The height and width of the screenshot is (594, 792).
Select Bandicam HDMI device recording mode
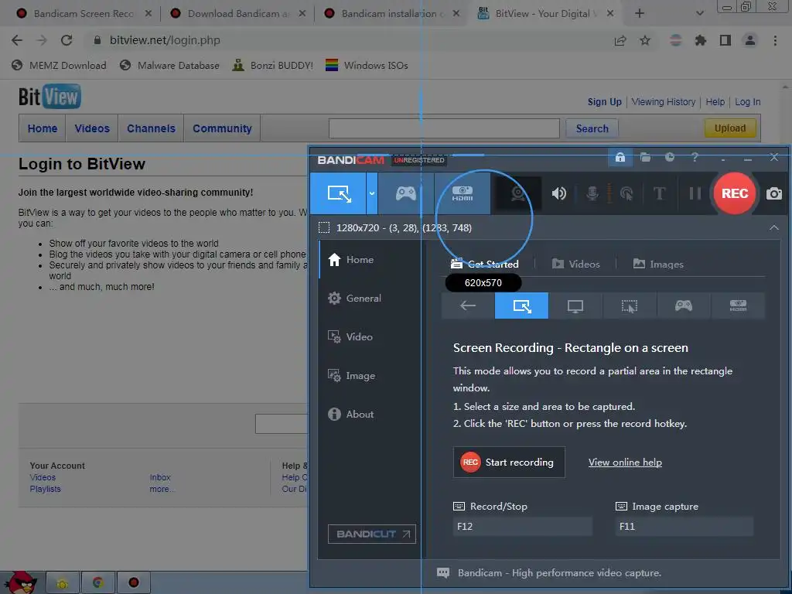463,193
